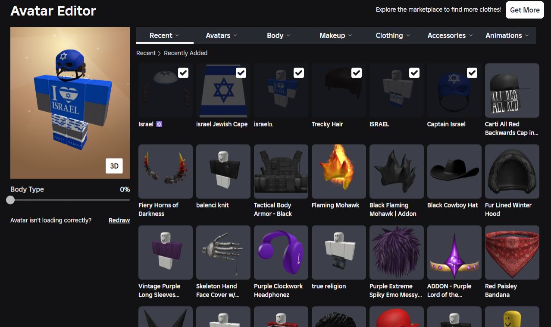Screen dimensions: 551x327
Task: Open the Recent tab
Action: tap(165, 35)
